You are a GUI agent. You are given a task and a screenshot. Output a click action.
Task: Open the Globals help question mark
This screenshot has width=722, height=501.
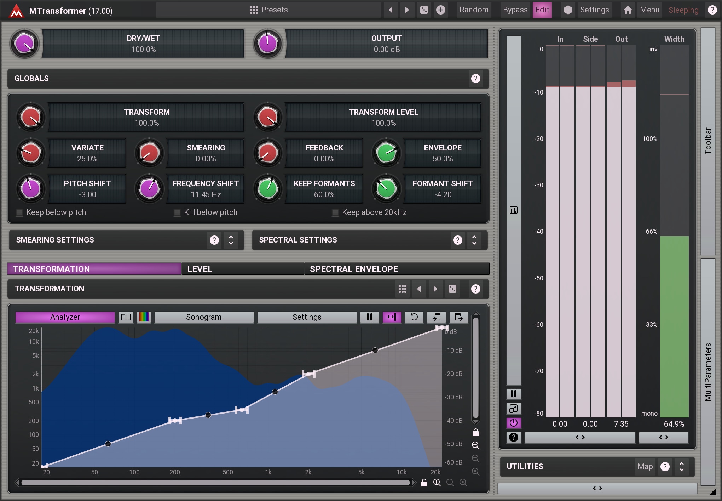(475, 79)
